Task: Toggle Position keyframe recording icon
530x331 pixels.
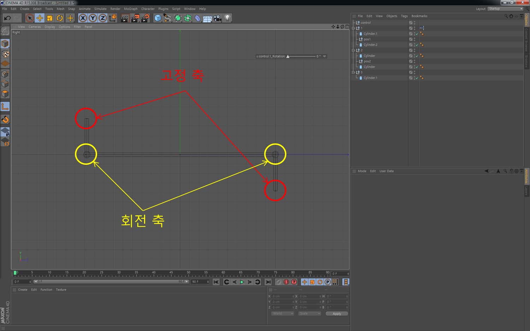Action: tap(304, 282)
